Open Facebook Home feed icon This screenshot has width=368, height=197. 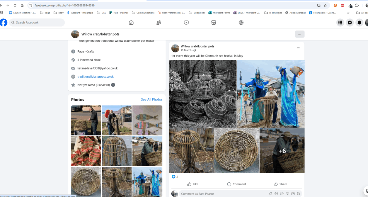pyautogui.click(x=131, y=23)
